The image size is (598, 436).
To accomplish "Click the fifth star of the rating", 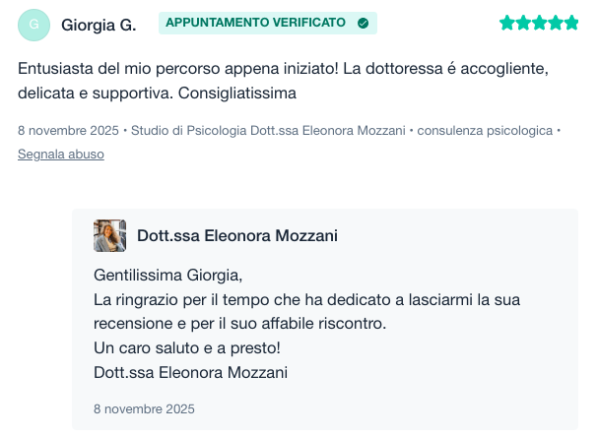I will [x=571, y=23].
